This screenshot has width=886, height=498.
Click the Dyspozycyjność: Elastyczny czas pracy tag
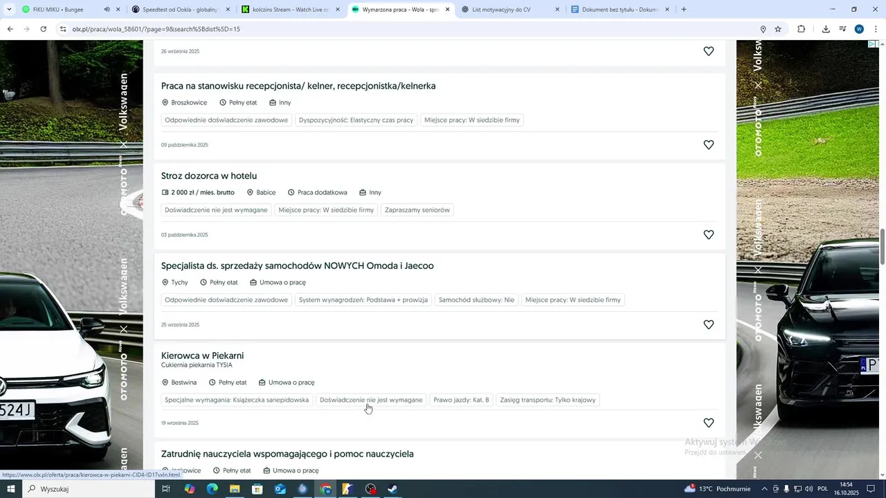click(356, 120)
